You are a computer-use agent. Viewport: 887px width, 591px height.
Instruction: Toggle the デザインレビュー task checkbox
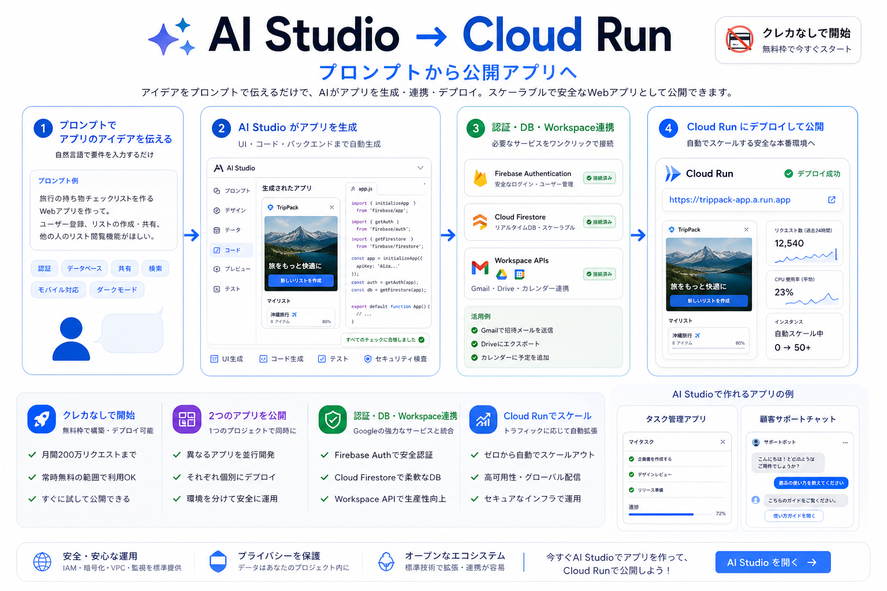coord(631,474)
